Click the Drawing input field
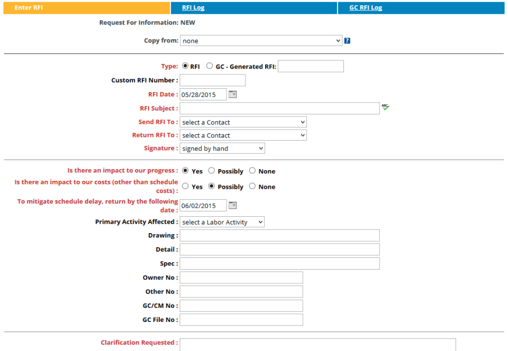The image size is (508, 351). (279, 236)
